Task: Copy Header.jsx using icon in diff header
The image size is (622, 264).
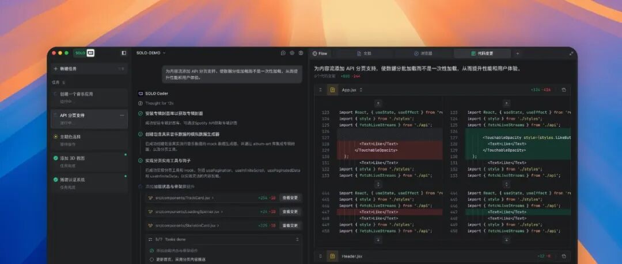Action: click(x=564, y=257)
